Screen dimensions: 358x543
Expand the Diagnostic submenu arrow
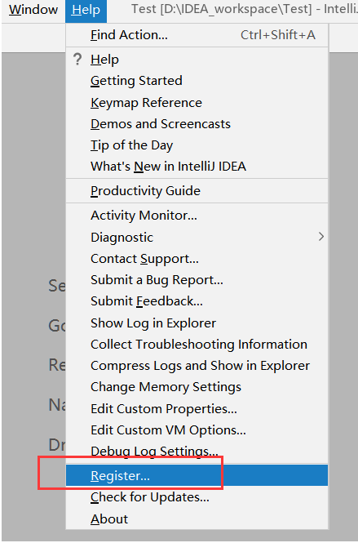pyautogui.click(x=321, y=237)
